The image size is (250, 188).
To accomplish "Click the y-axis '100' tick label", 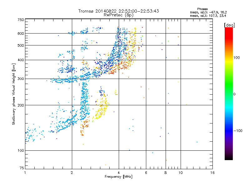I will click(21, 151).
